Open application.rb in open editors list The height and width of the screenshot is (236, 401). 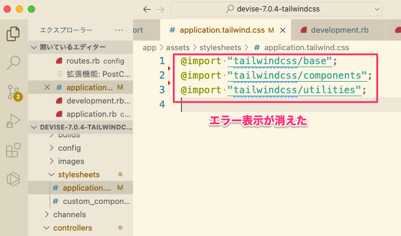pos(80,114)
